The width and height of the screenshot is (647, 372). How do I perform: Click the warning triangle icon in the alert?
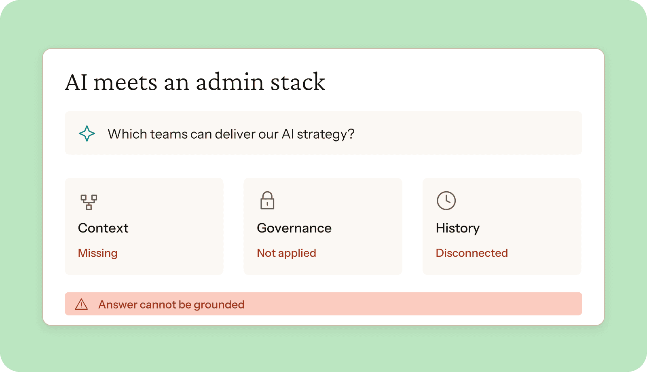[x=81, y=304]
